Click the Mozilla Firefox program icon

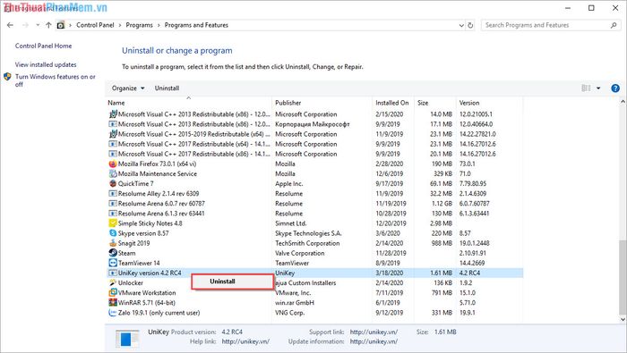(x=113, y=164)
